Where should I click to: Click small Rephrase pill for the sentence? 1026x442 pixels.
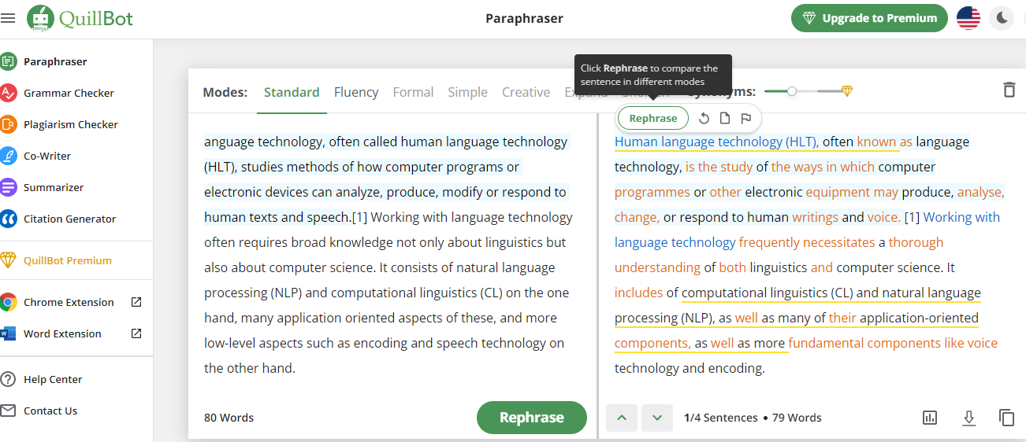[x=653, y=118]
